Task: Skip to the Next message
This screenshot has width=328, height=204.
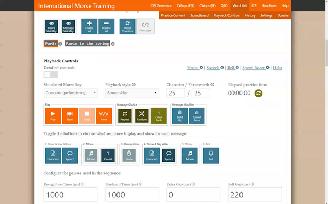Action: pos(70,115)
